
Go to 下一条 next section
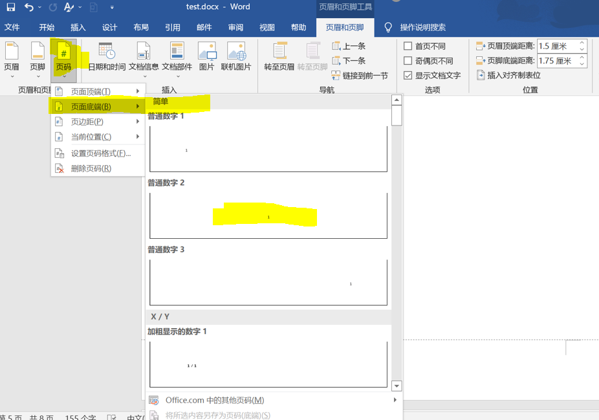click(x=349, y=61)
